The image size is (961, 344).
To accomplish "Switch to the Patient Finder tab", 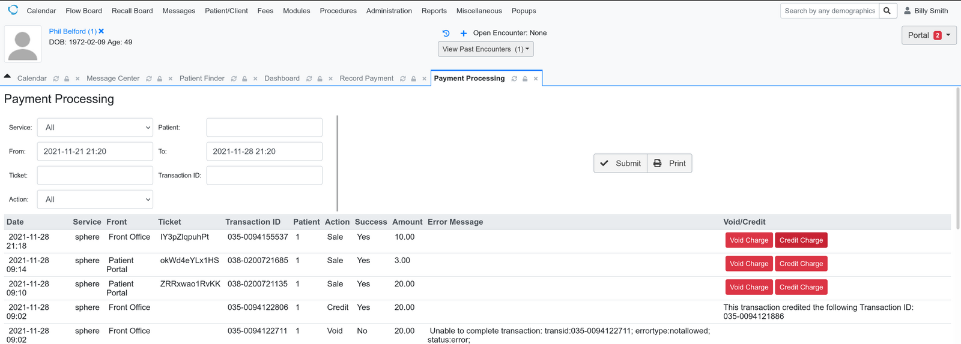I will point(202,79).
